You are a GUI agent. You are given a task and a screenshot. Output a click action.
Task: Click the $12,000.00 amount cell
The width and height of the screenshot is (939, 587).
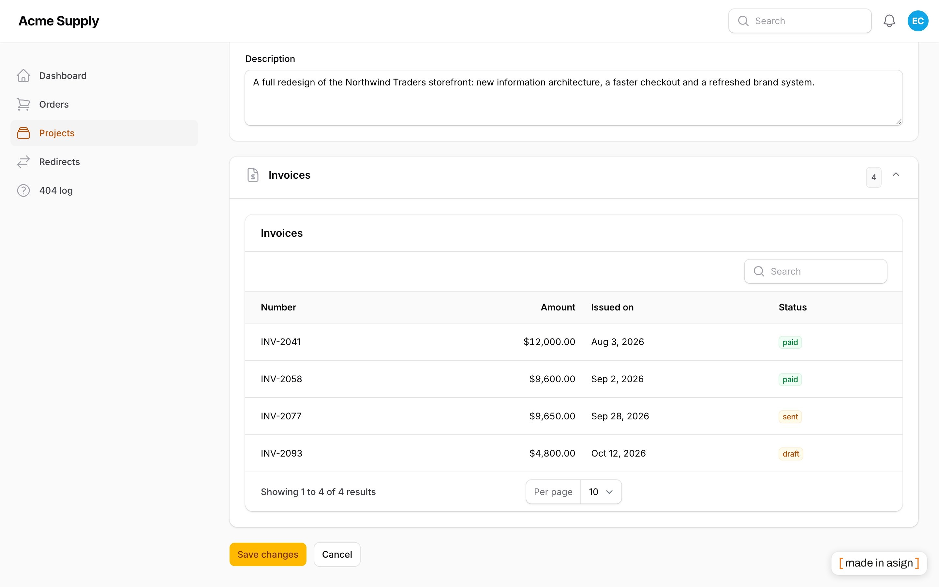point(549,342)
